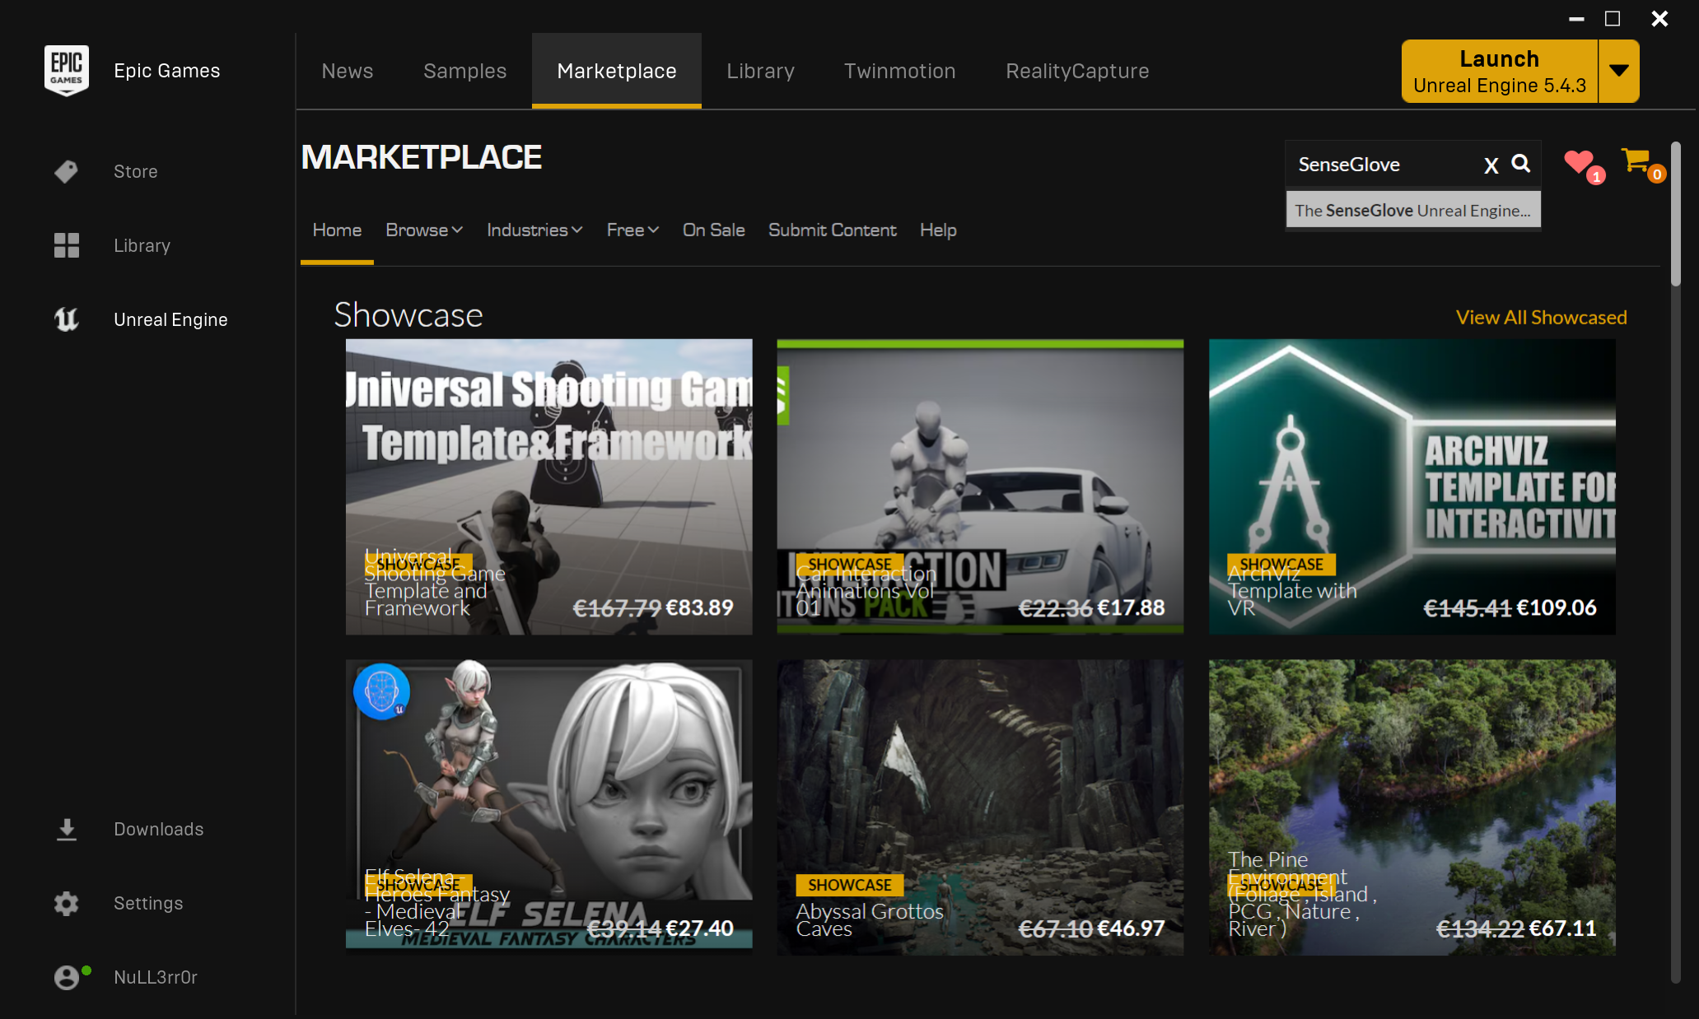Click View All Showcased link

click(1541, 318)
